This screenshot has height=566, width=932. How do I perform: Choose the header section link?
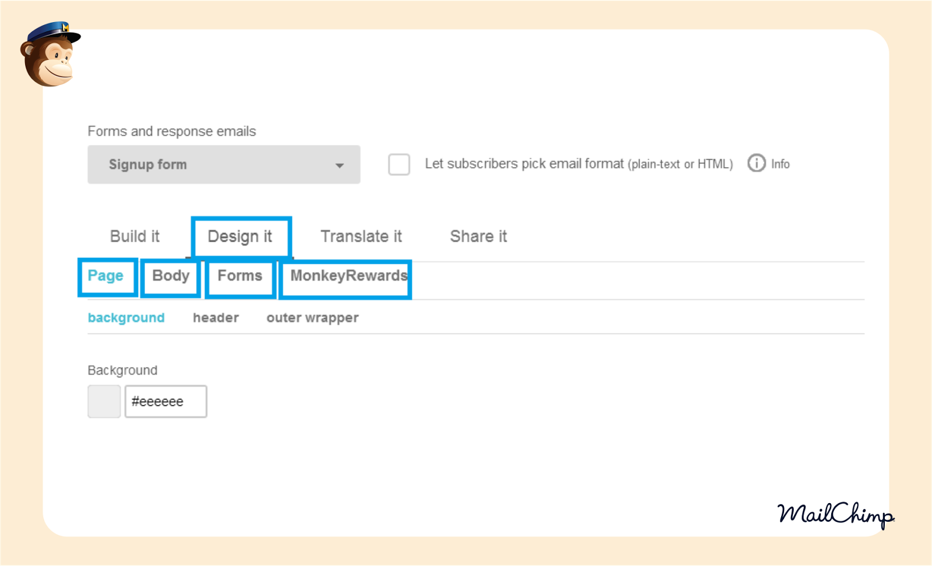[x=216, y=318]
